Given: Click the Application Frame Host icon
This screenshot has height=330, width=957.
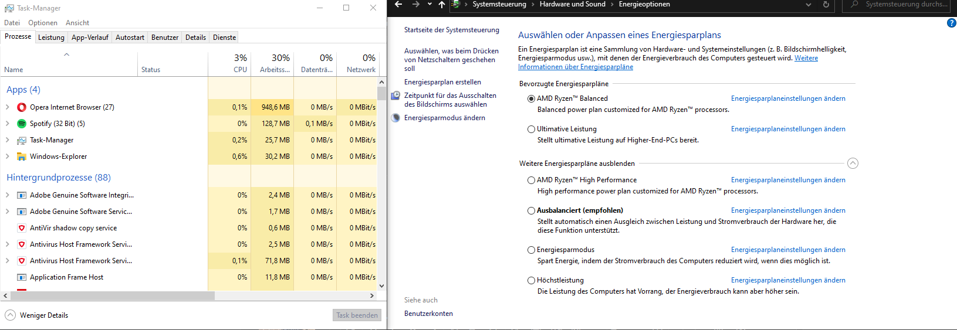Looking at the screenshot, I should (22, 277).
